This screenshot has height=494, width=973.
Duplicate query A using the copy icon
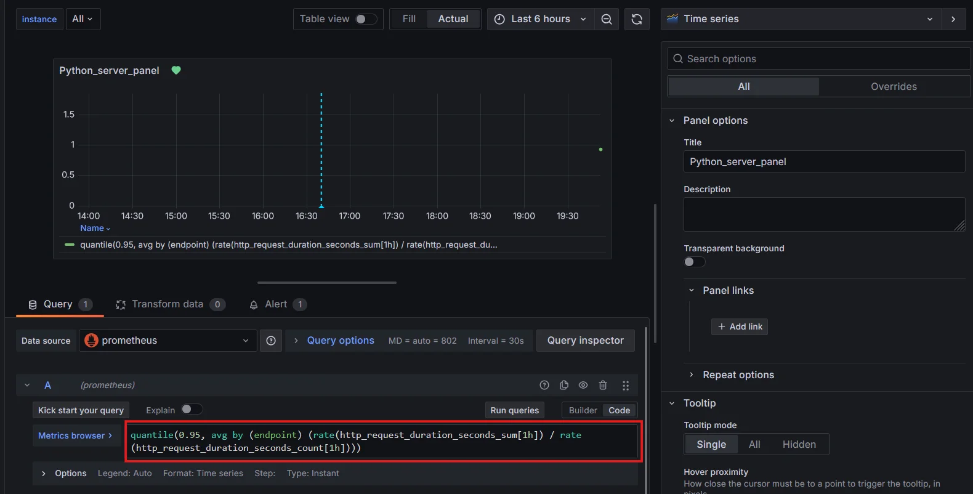point(564,385)
